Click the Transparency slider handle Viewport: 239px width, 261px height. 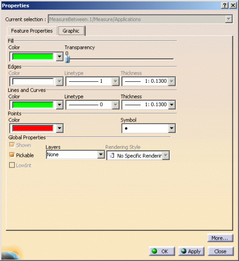click(67, 59)
